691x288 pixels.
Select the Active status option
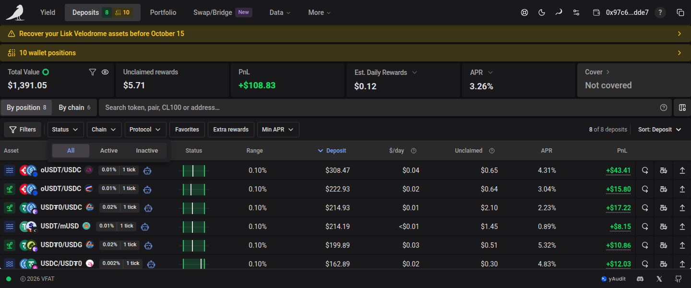(x=109, y=151)
